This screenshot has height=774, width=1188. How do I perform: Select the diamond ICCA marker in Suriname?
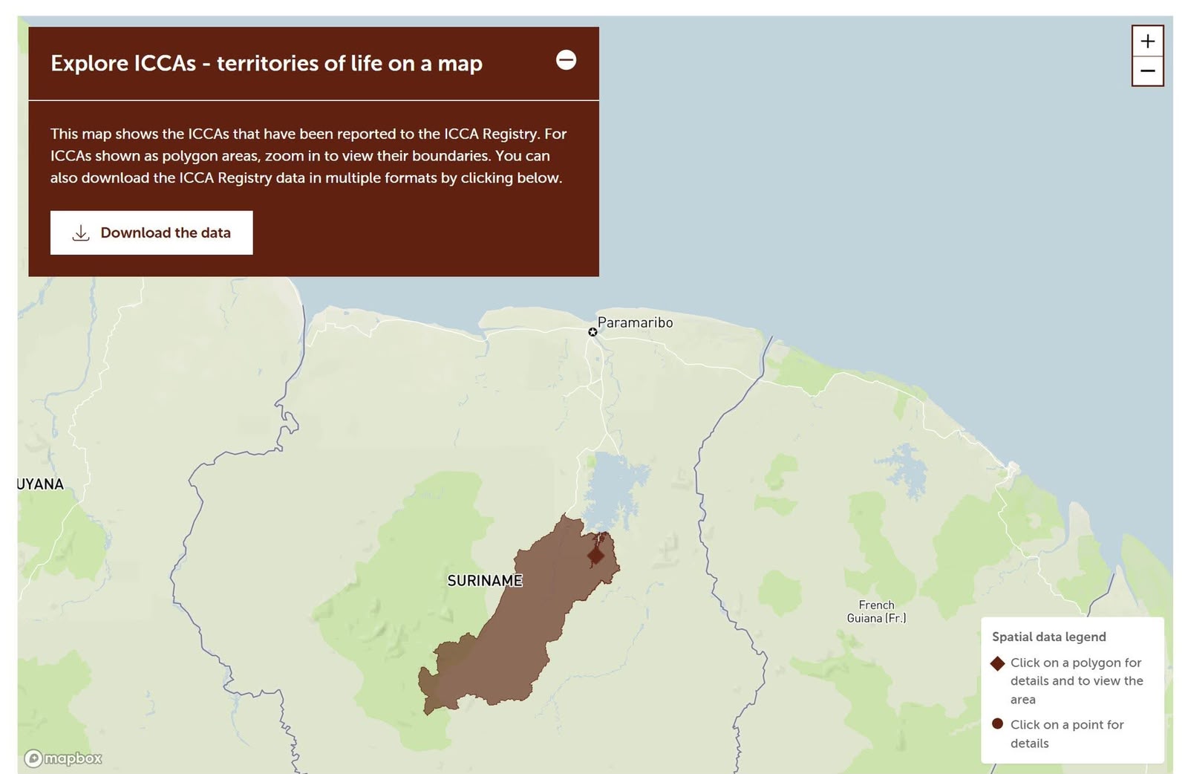[595, 555]
